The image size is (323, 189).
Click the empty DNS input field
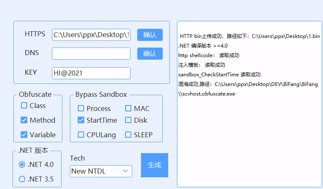91,54
